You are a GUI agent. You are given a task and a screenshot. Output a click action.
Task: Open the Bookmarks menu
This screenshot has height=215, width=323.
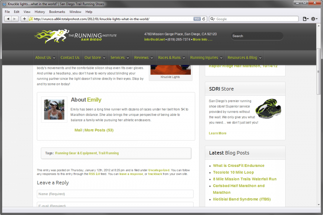tap(57, 12)
